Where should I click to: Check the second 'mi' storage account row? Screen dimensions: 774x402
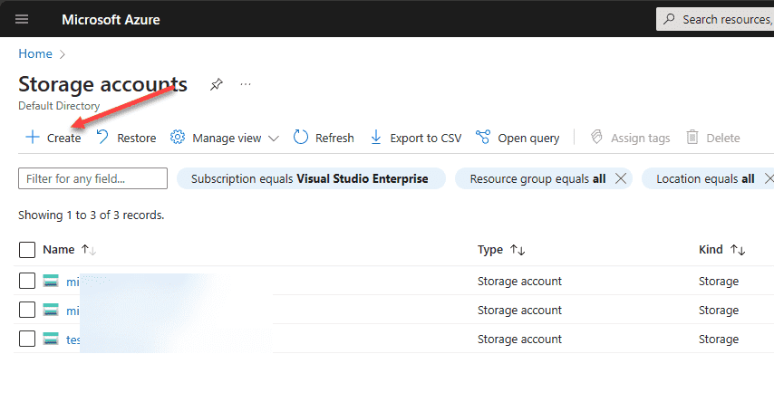click(27, 310)
